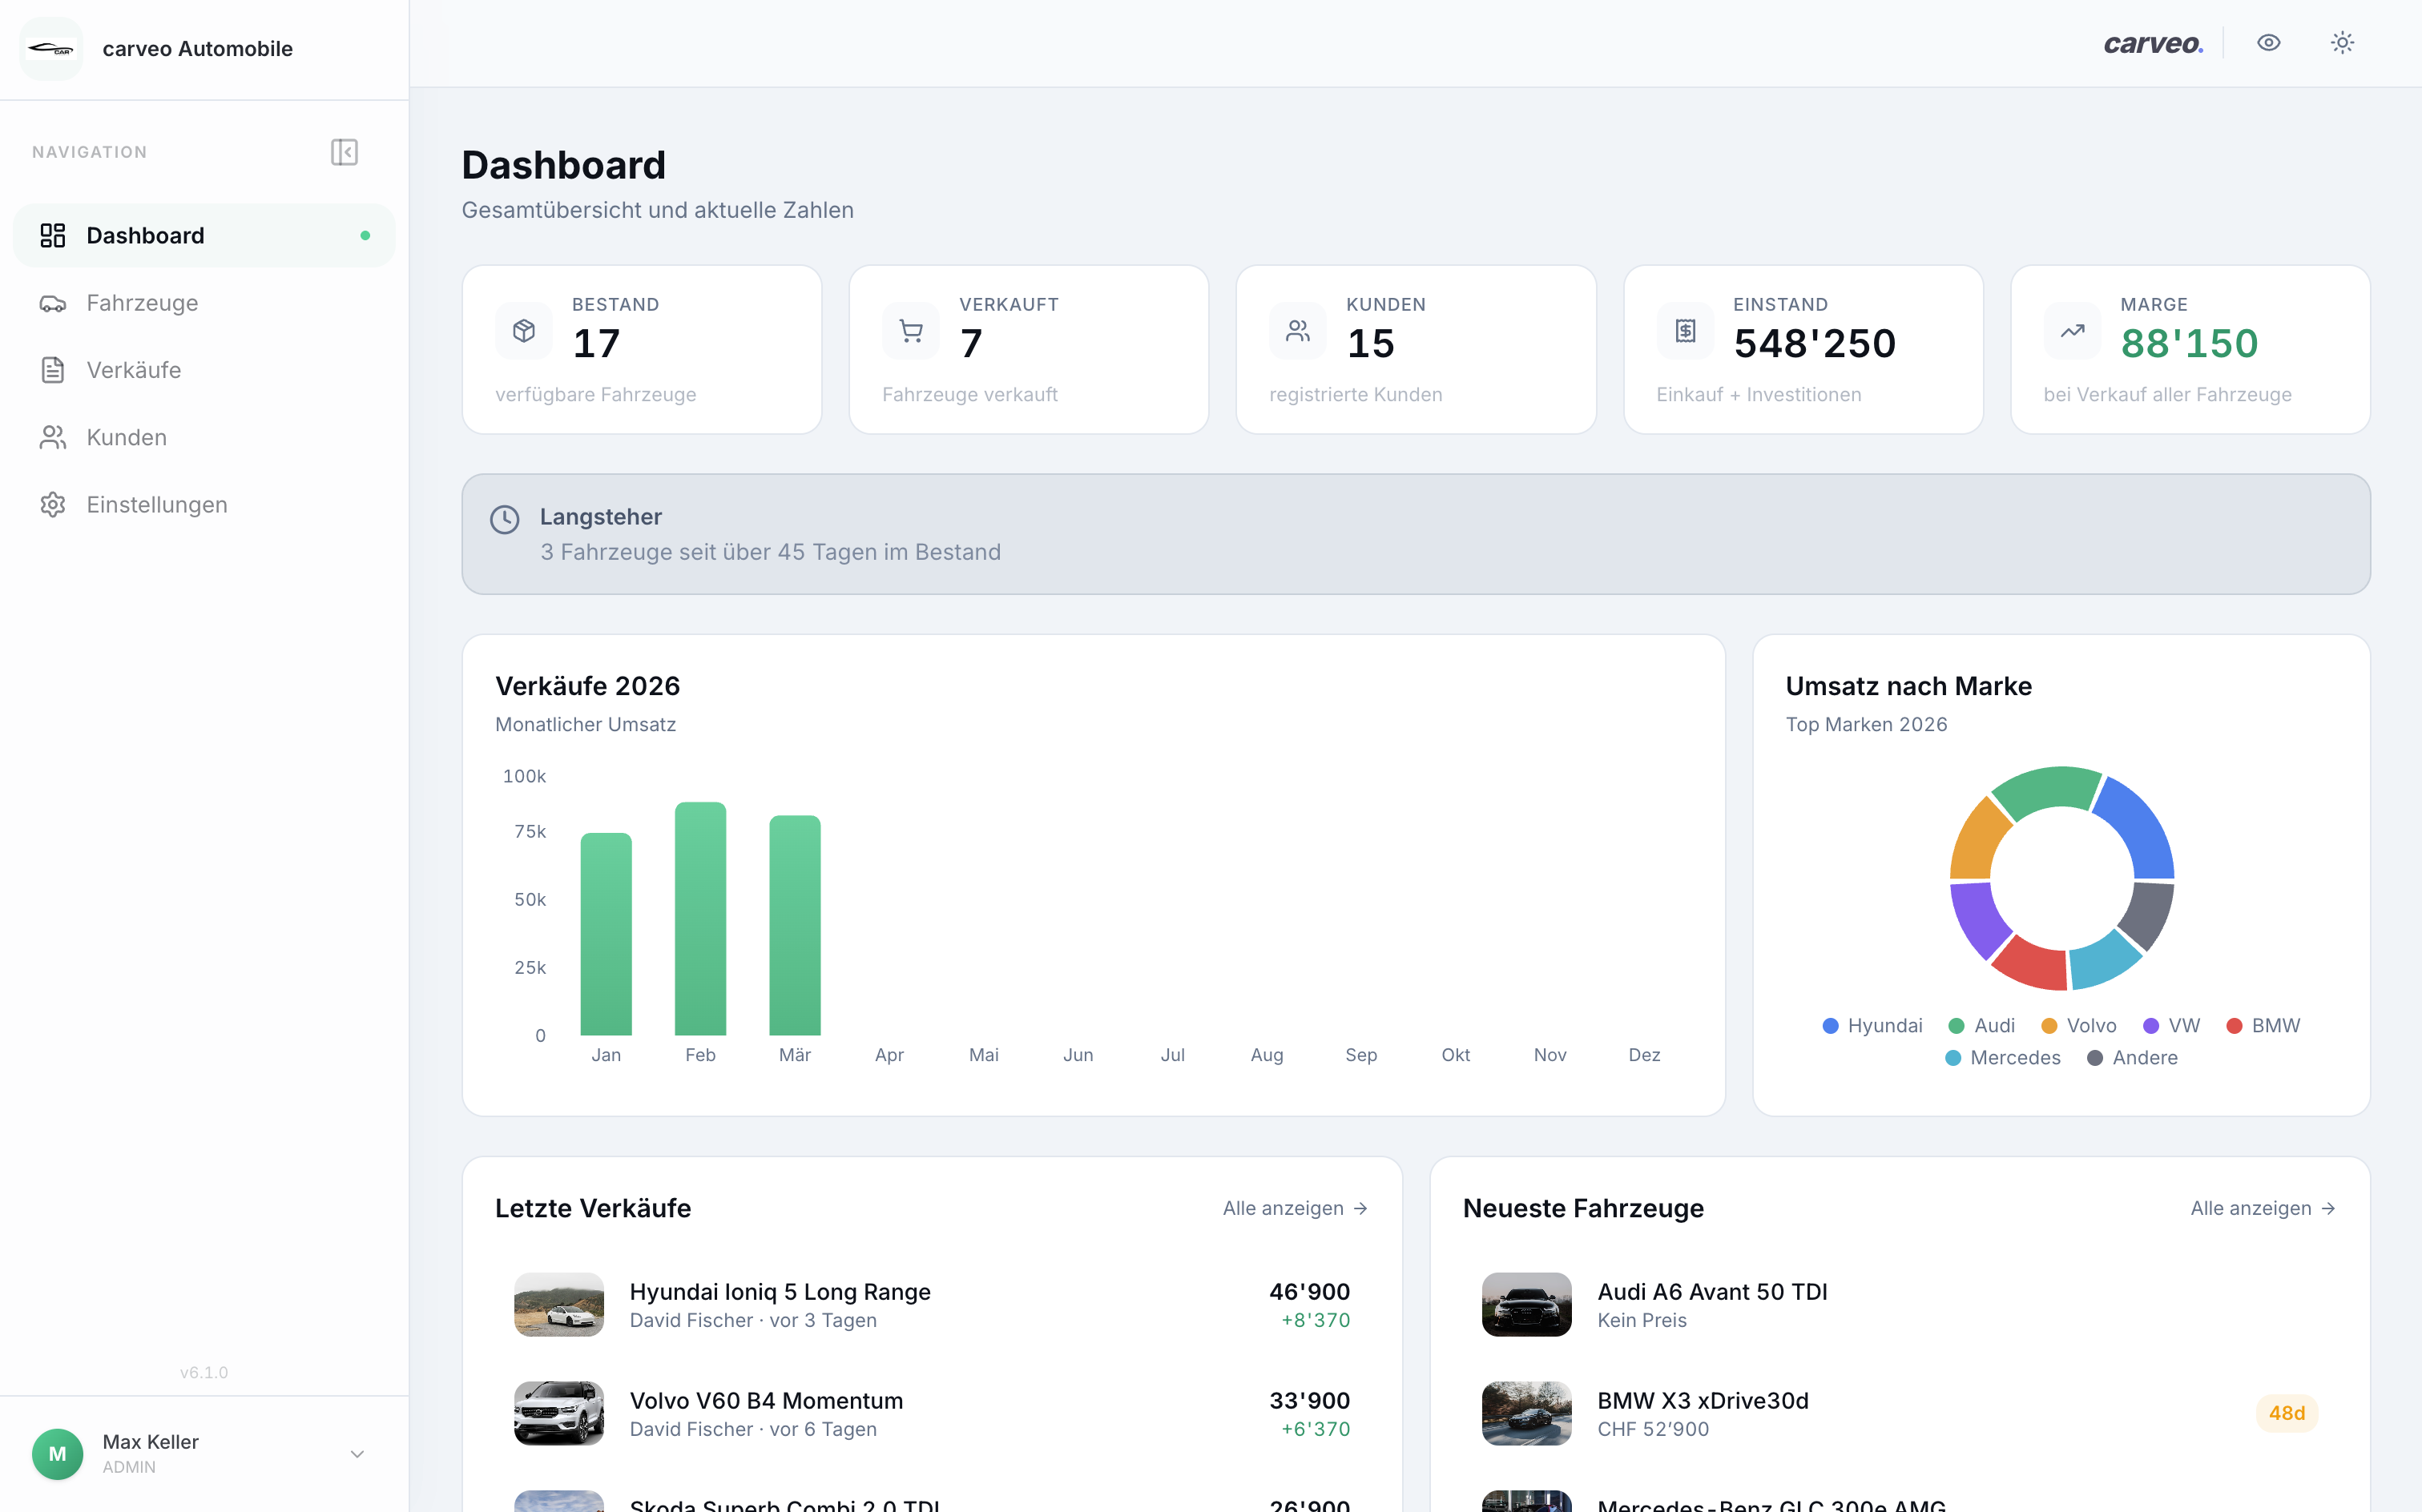Click the shopping cart icon on Verkauft card
The image size is (2422, 1512).
tap(910, 330)
